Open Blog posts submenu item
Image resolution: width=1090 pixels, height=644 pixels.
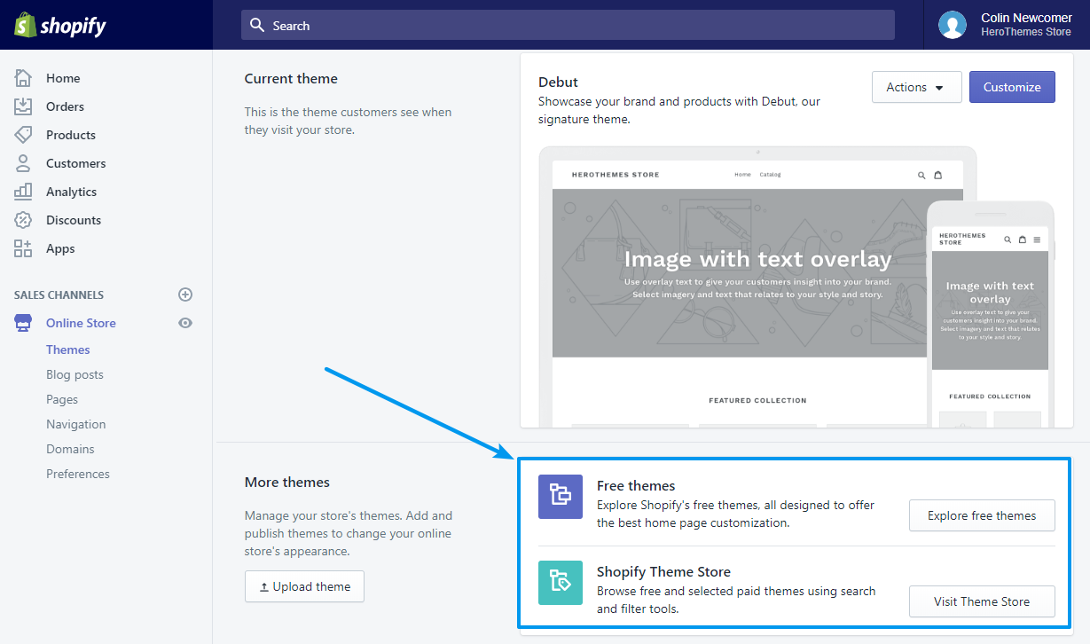coord(74,374)
